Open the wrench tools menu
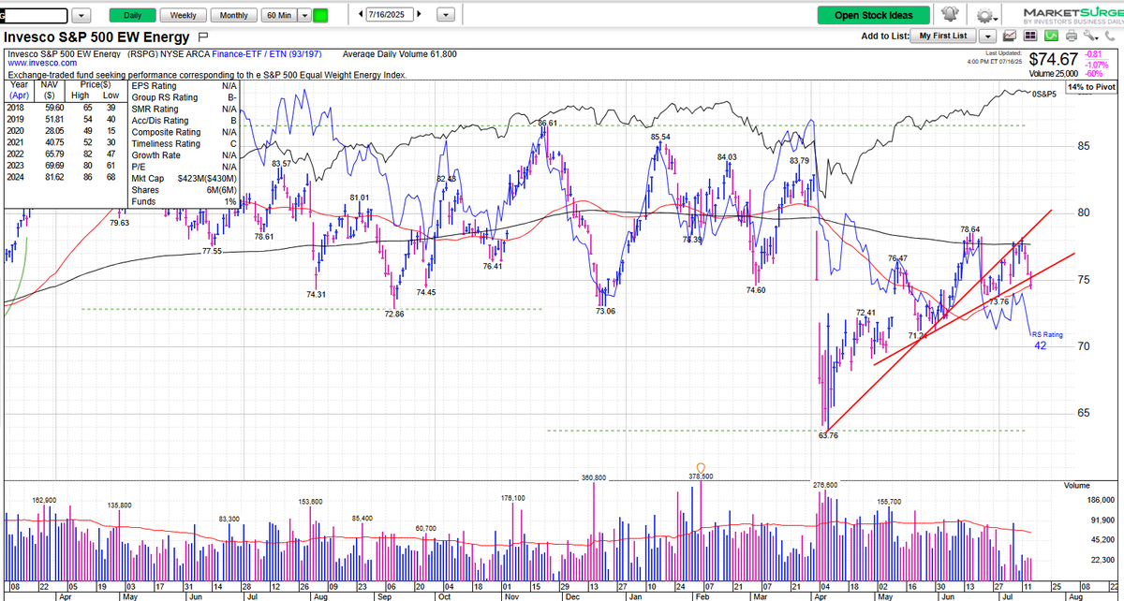 (1089, 36)
